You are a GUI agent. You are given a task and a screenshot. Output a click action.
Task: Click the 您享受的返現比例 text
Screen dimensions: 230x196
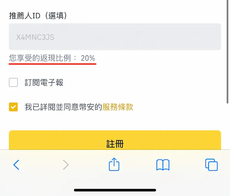pyautogui.click(x=40, y=58)
